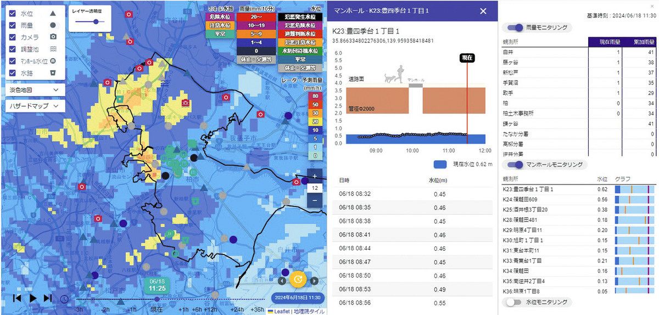Click the play button on the timeline
659x315 pixels.
pyautogui.click(x=32, y=298)
